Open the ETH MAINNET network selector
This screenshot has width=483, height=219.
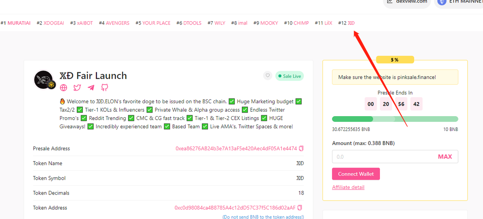pos(458,2)
